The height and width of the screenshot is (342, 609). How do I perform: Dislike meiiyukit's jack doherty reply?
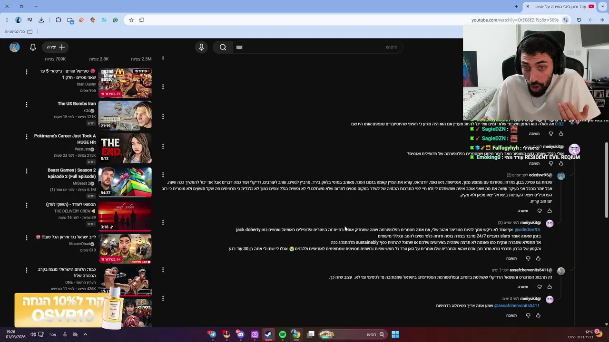(528, 258)
